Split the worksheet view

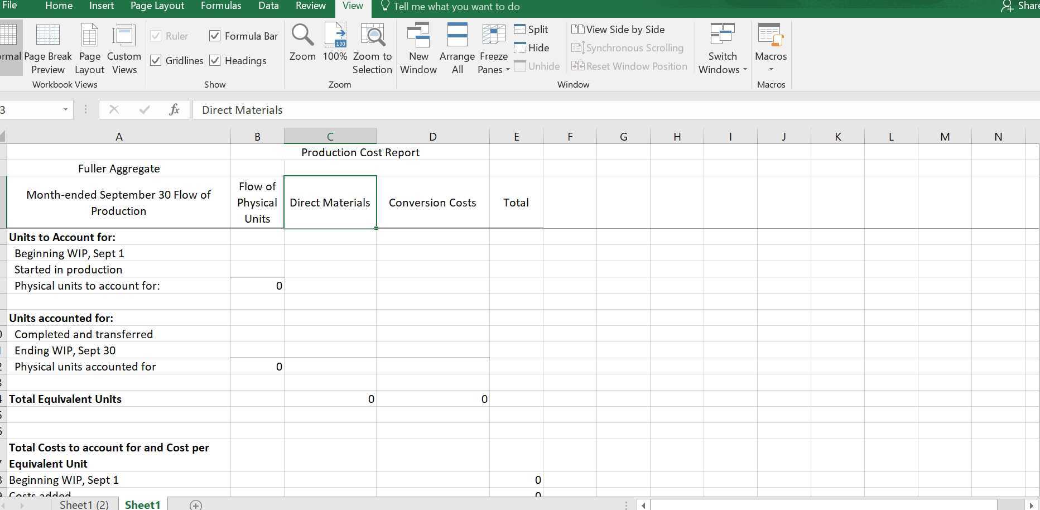coord(531,29)
